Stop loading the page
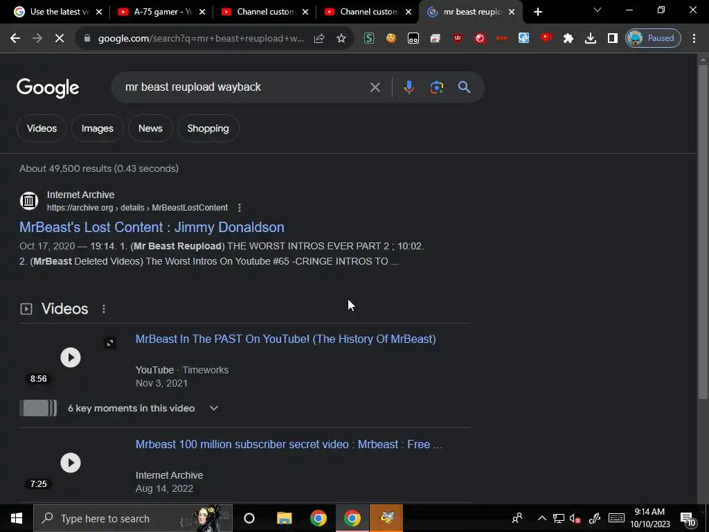 click(x=60, y=39)
